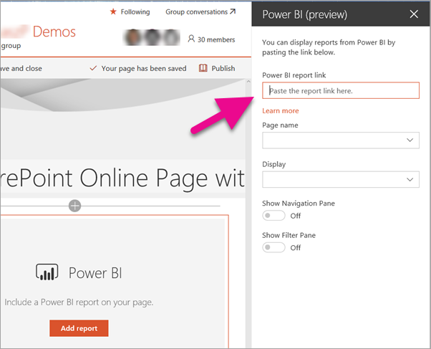Click the Power BI report link field

tap(341, 90)
